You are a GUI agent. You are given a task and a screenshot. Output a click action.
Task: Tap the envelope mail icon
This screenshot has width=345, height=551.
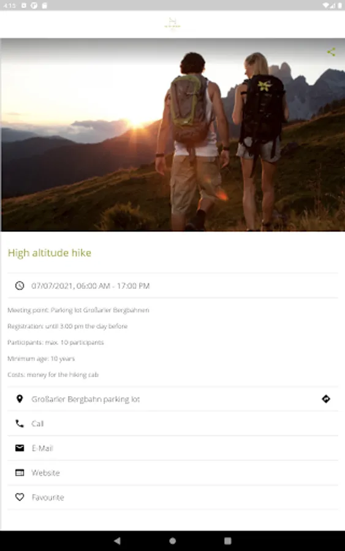click(x=20, y=448)
